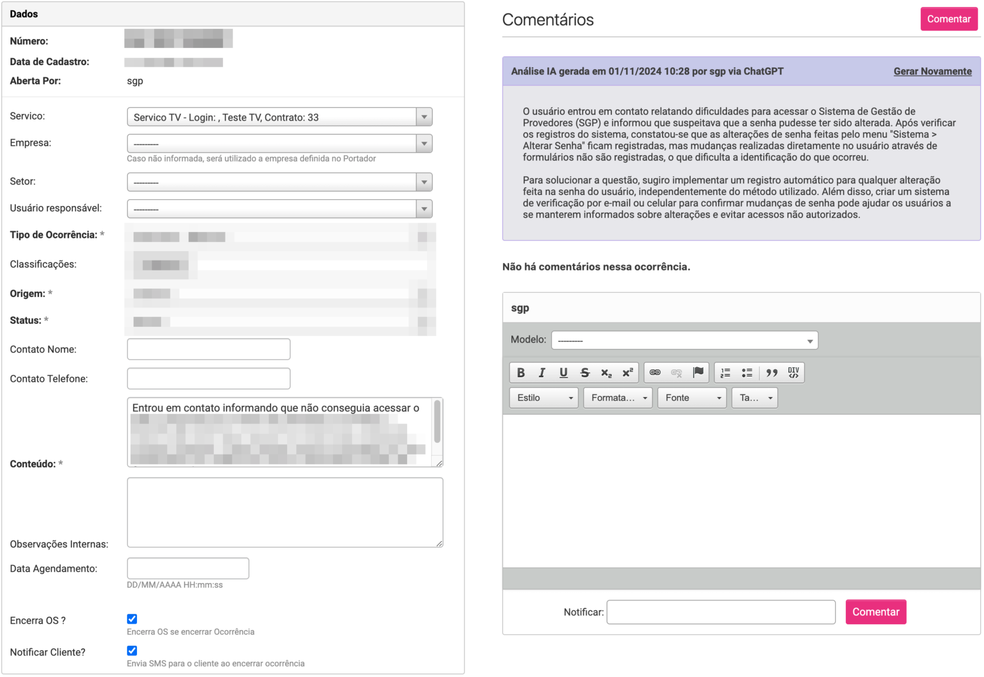Insert an anchor with the flag icon

pyautogui.click(x=697, y=372)
